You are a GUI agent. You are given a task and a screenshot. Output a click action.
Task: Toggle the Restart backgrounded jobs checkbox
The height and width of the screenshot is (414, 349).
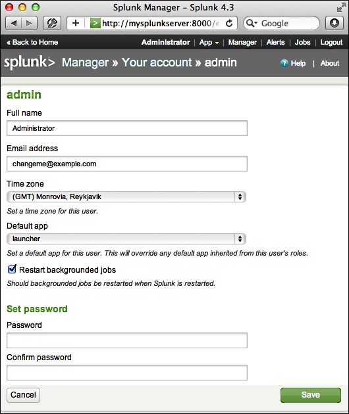coord(12,269)
